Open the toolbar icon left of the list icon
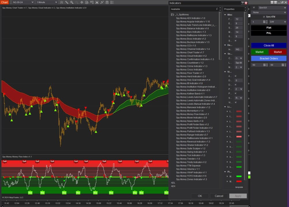This screenshot has height=207, width=289. [107, 2]
